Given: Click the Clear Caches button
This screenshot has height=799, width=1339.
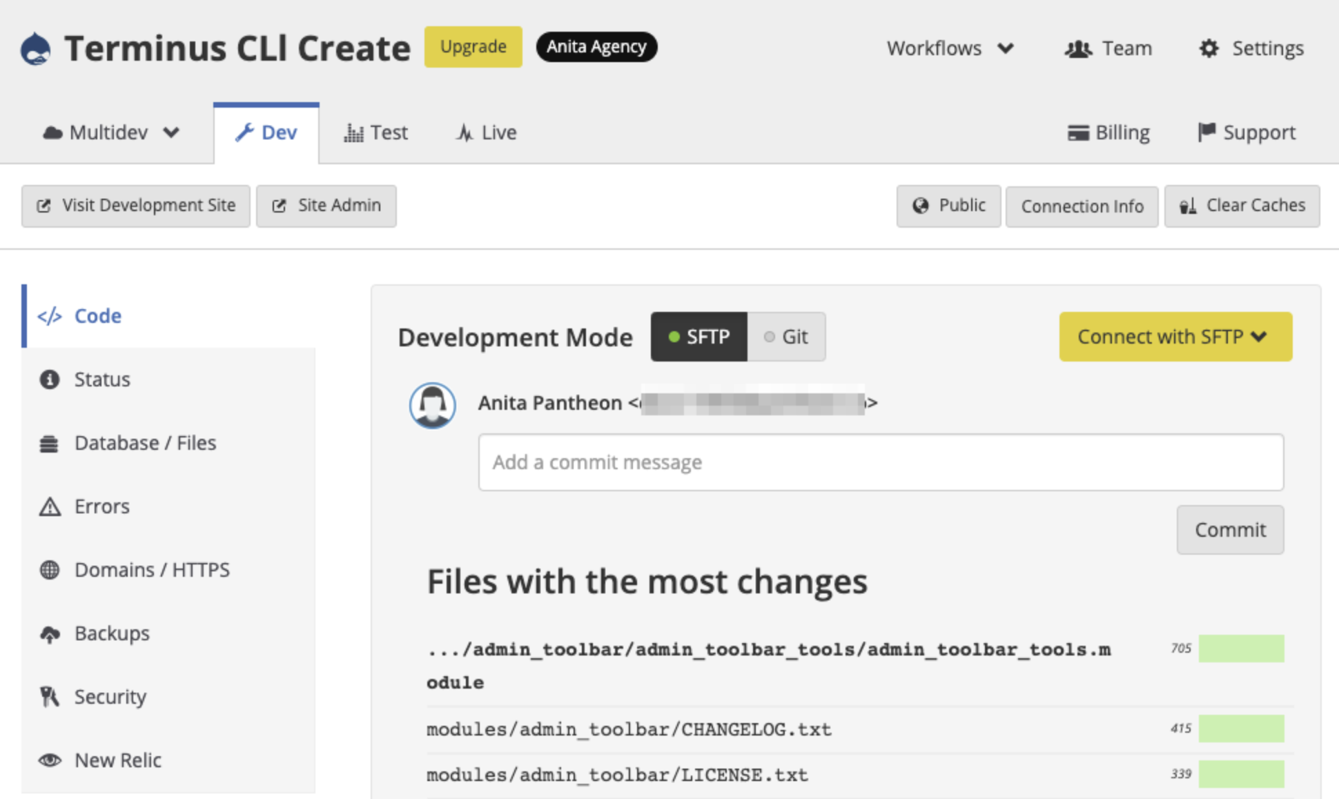Looking at the screenshot, I should [x=1242, y=206].
